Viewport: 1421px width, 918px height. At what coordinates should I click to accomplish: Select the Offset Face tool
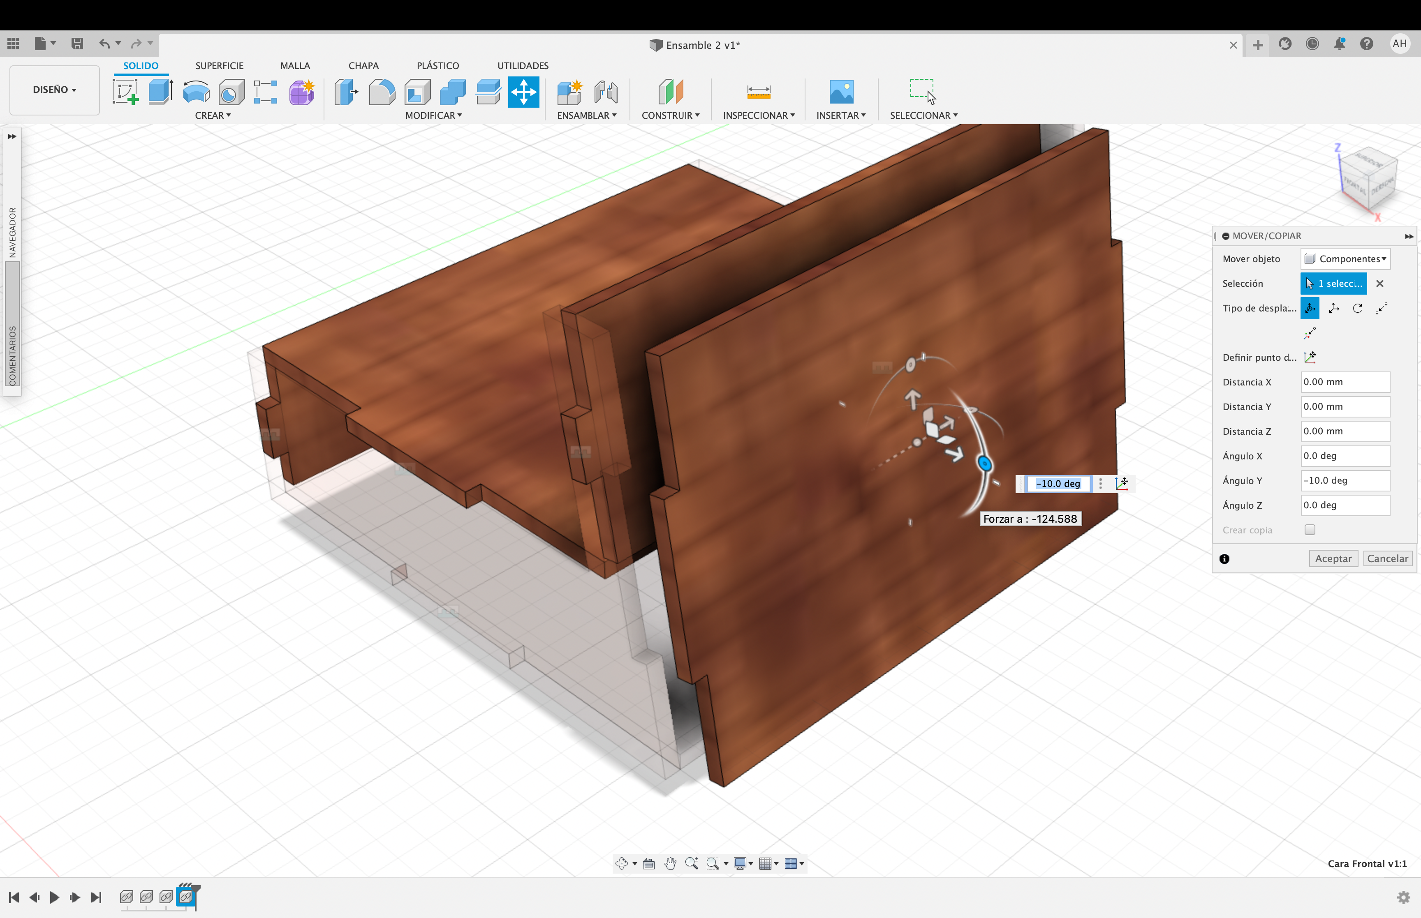488,92
